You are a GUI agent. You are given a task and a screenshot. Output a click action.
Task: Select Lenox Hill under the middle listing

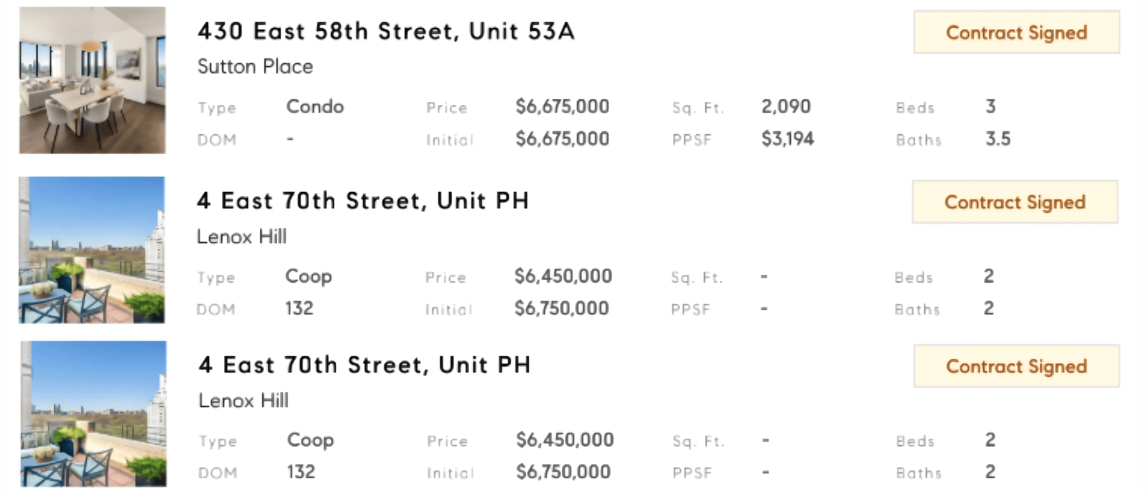click(242, 237)
